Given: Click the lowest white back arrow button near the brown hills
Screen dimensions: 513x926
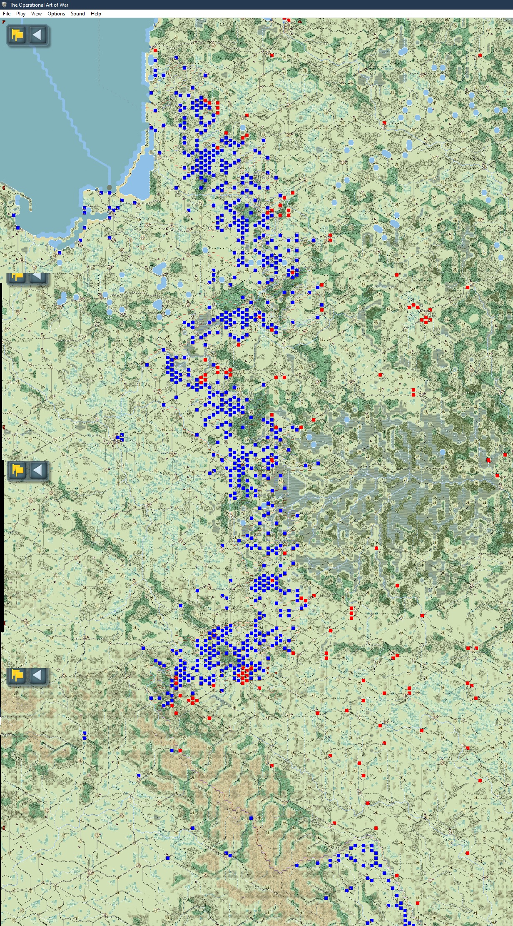Looking at the screenshot, I should (37, 675).
